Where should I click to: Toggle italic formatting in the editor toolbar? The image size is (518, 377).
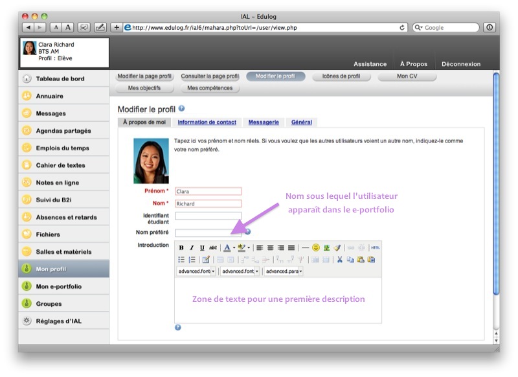(192, 247)
